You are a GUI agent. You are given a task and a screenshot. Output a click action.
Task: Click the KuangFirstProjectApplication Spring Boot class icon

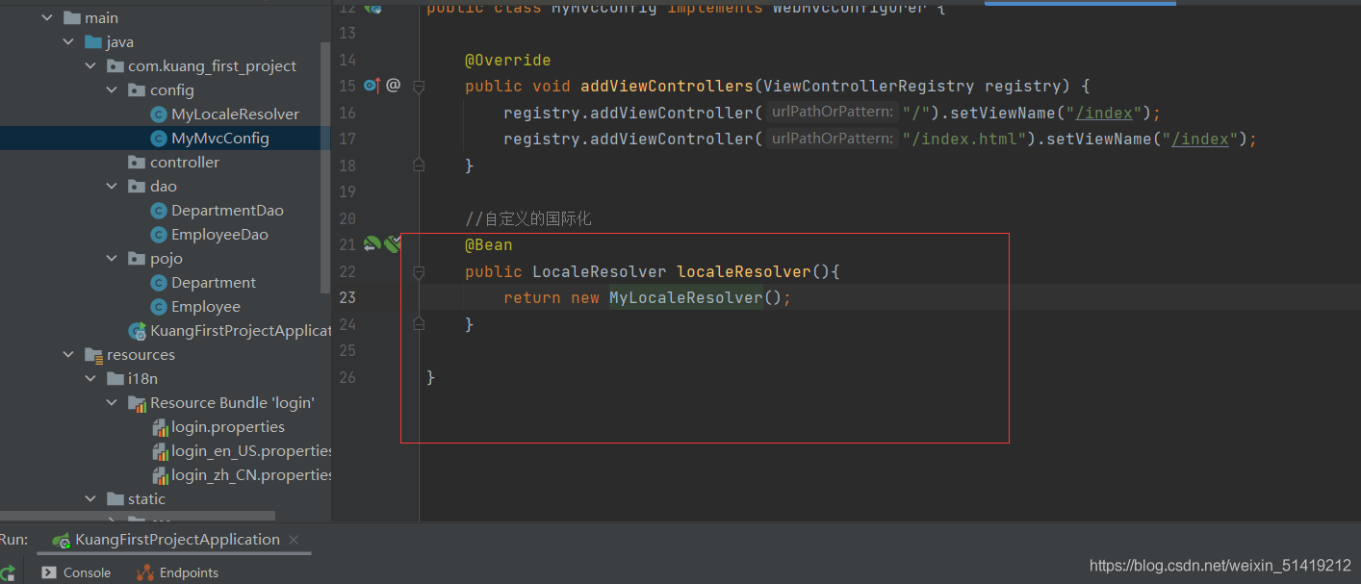pos(138,331)
